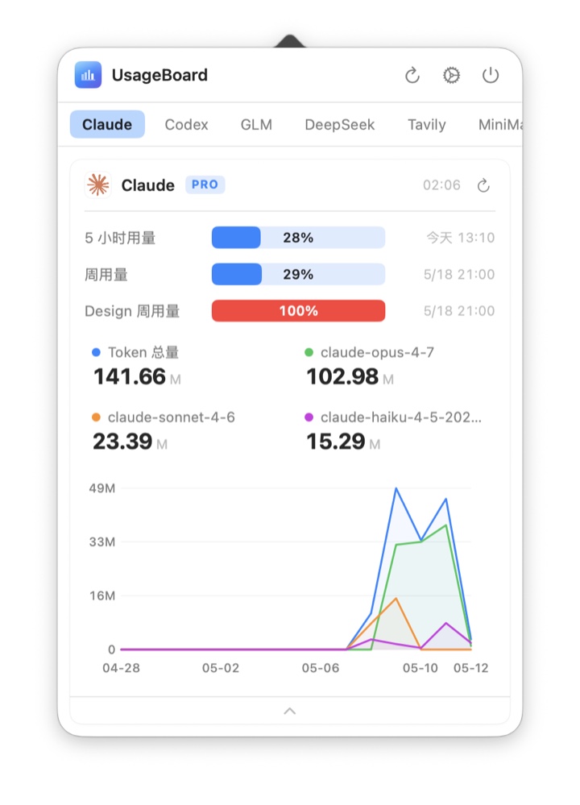580x805 pixels.
Task: Click the UsageBoard title text
Action: click(159, 75)
